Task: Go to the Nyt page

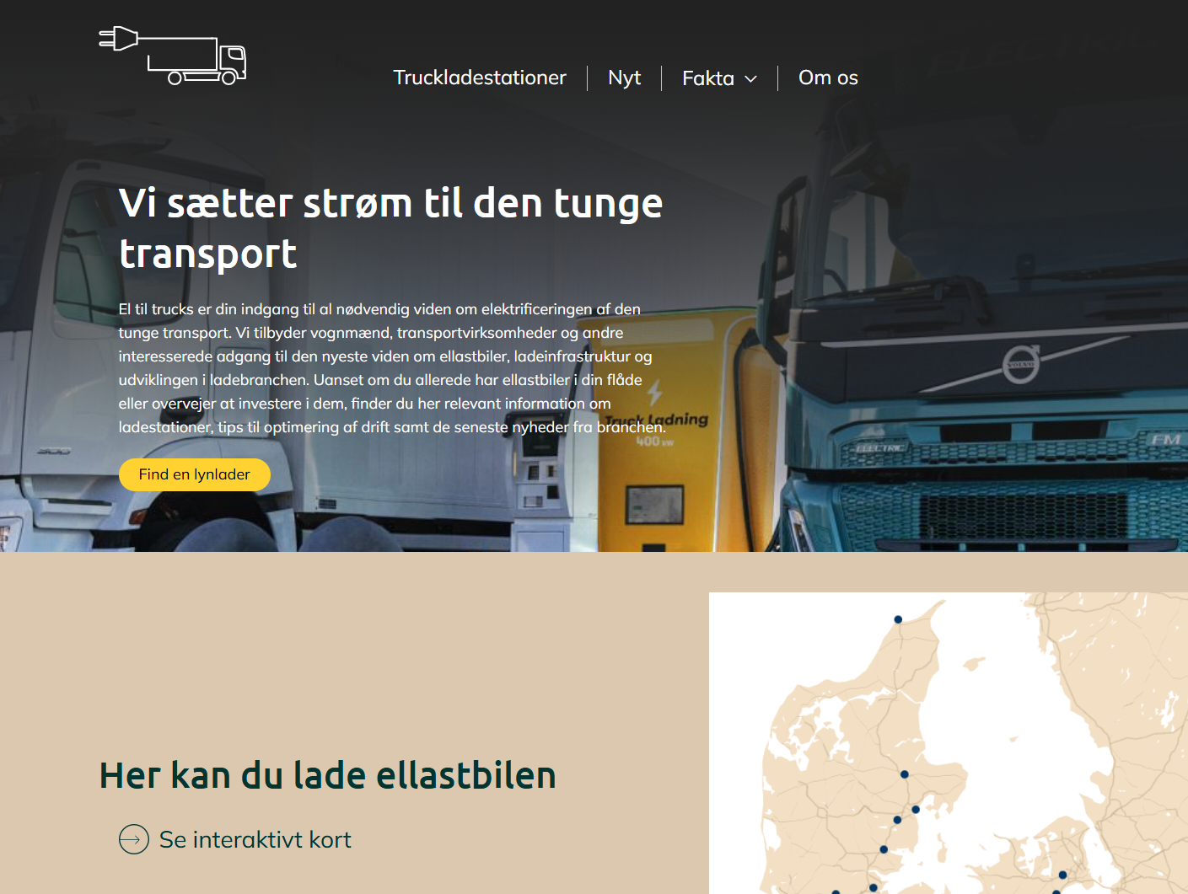Action: click(624, 78)
